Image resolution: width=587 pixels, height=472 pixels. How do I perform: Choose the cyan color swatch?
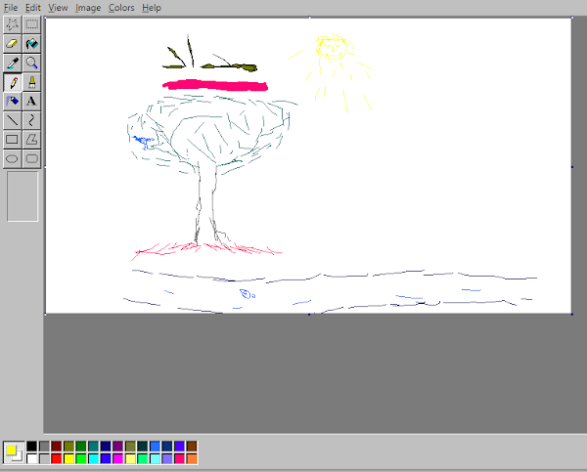[93, 458]
